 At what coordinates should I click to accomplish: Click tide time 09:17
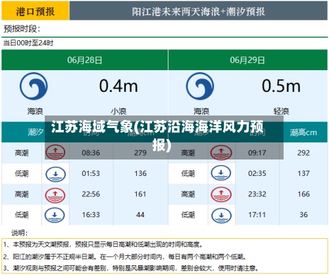pyautogui.click(x=257, y=153)
